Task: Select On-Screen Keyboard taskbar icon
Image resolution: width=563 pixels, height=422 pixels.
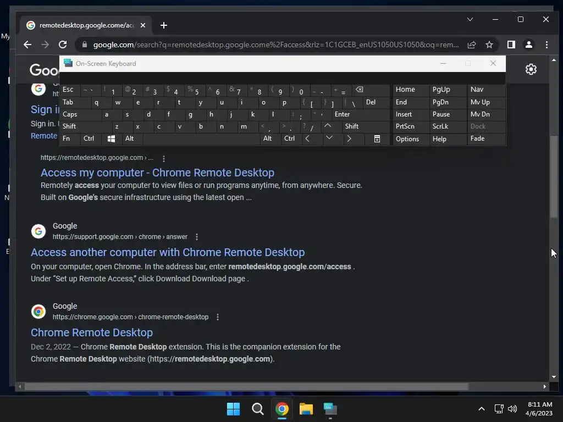Action: (330, 409)
